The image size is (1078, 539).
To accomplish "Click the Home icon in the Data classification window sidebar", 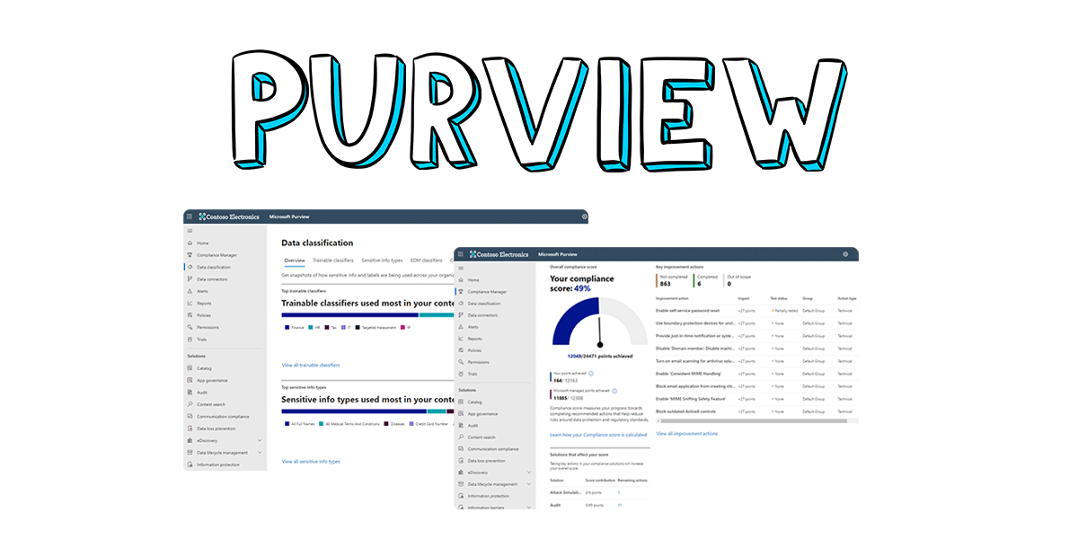I will click(x=190, y=243).
